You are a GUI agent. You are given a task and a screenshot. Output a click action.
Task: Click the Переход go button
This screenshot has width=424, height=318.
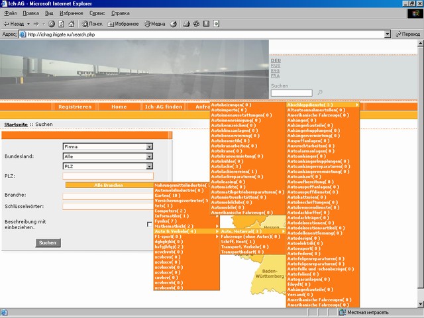pos(408,34)
